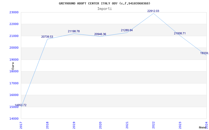209x130 pixels.
Task: Click the 21289.84 data label
Action: (127, 30)
